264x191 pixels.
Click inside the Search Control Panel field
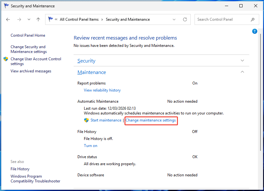(x=221, y=19)
